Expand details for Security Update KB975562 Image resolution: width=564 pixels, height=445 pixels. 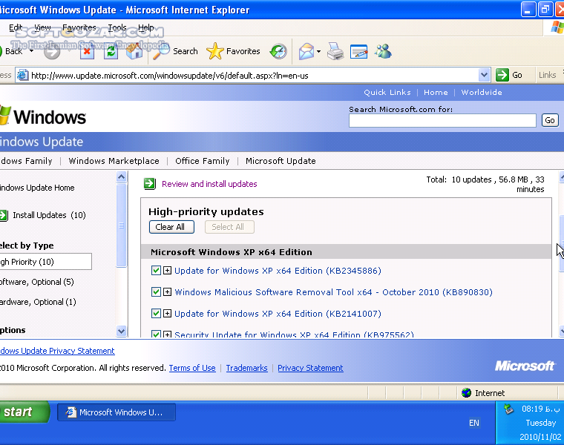pyautogui.click(x=167, y=334)
